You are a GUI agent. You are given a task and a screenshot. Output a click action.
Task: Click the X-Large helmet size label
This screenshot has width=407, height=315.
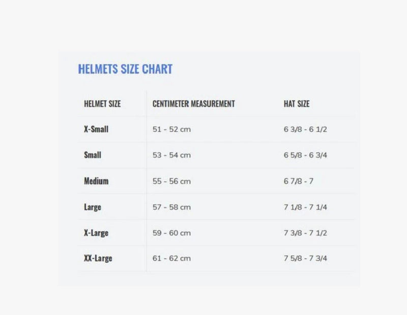[x=96, y=233]
